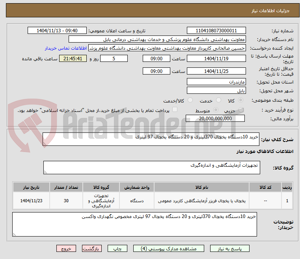Viewport: 300px width, 259px height.
Task: Click the بازگشت back button
Action: 91,248
